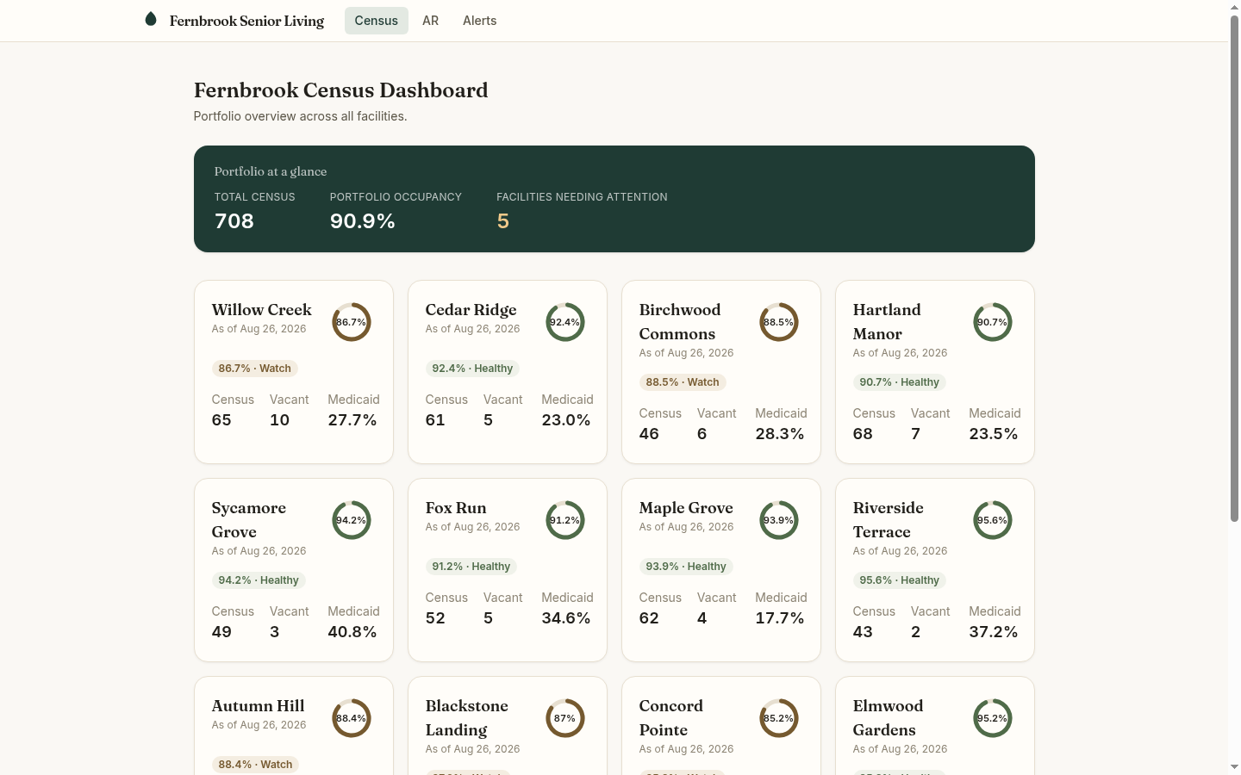Screen dimensions: 1241x775
Task: Click Willow Creek's 86.7% occupancy ring
Action: (352, 322)
